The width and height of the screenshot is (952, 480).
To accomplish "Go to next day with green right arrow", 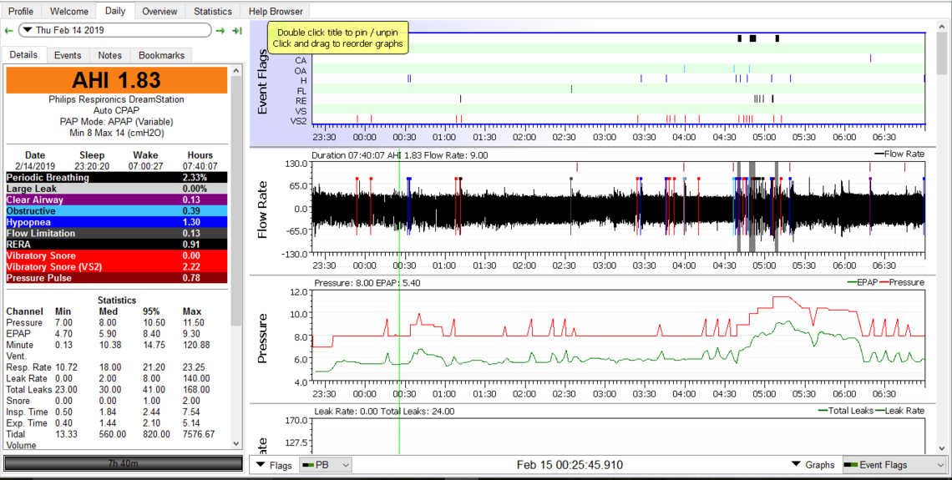I will pyautogui.click(x=220, y=30).
